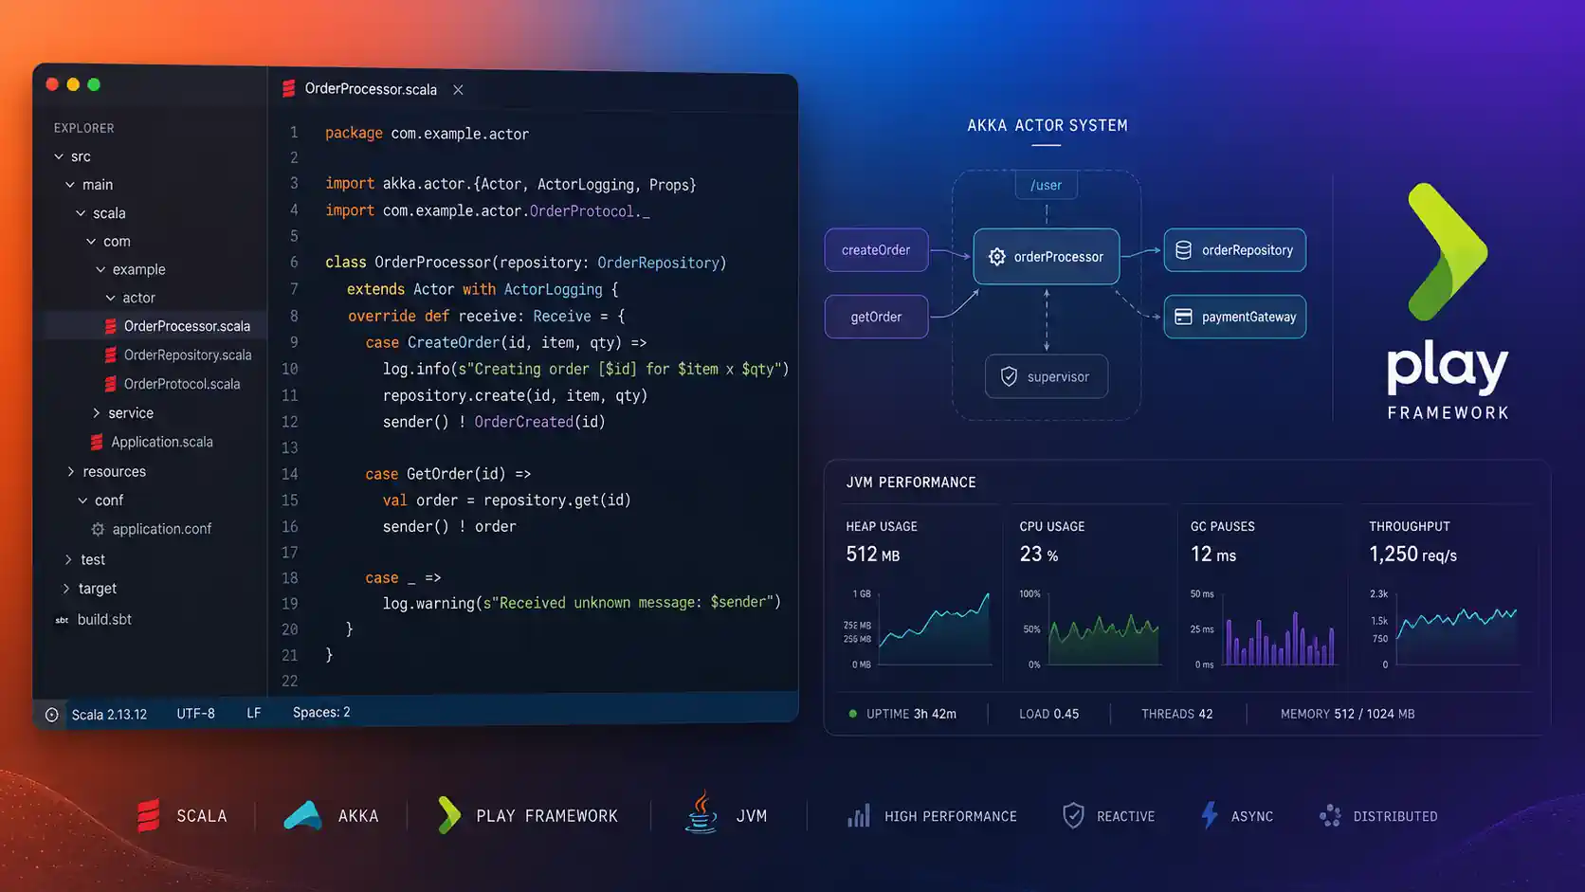Collapse the conf folder
Viewport: 1585px width, 892px height.
pyautogui.click(x=82, y=501)
